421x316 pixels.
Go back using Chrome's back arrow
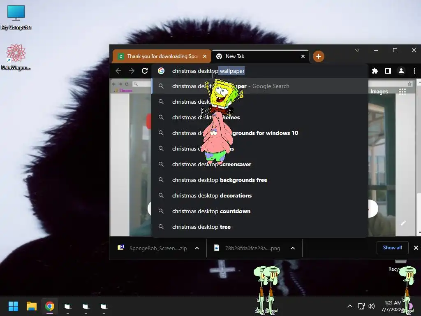[118, 71]
